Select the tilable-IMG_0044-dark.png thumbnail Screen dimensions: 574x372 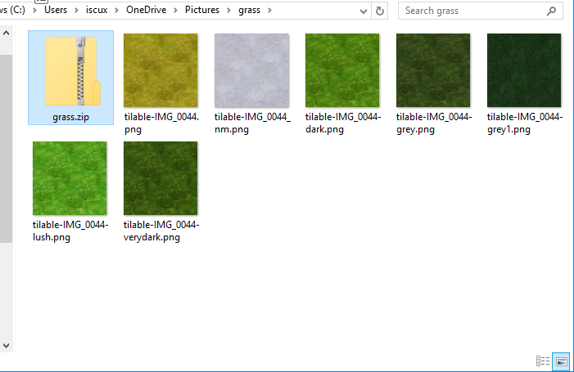click(342, 70)
